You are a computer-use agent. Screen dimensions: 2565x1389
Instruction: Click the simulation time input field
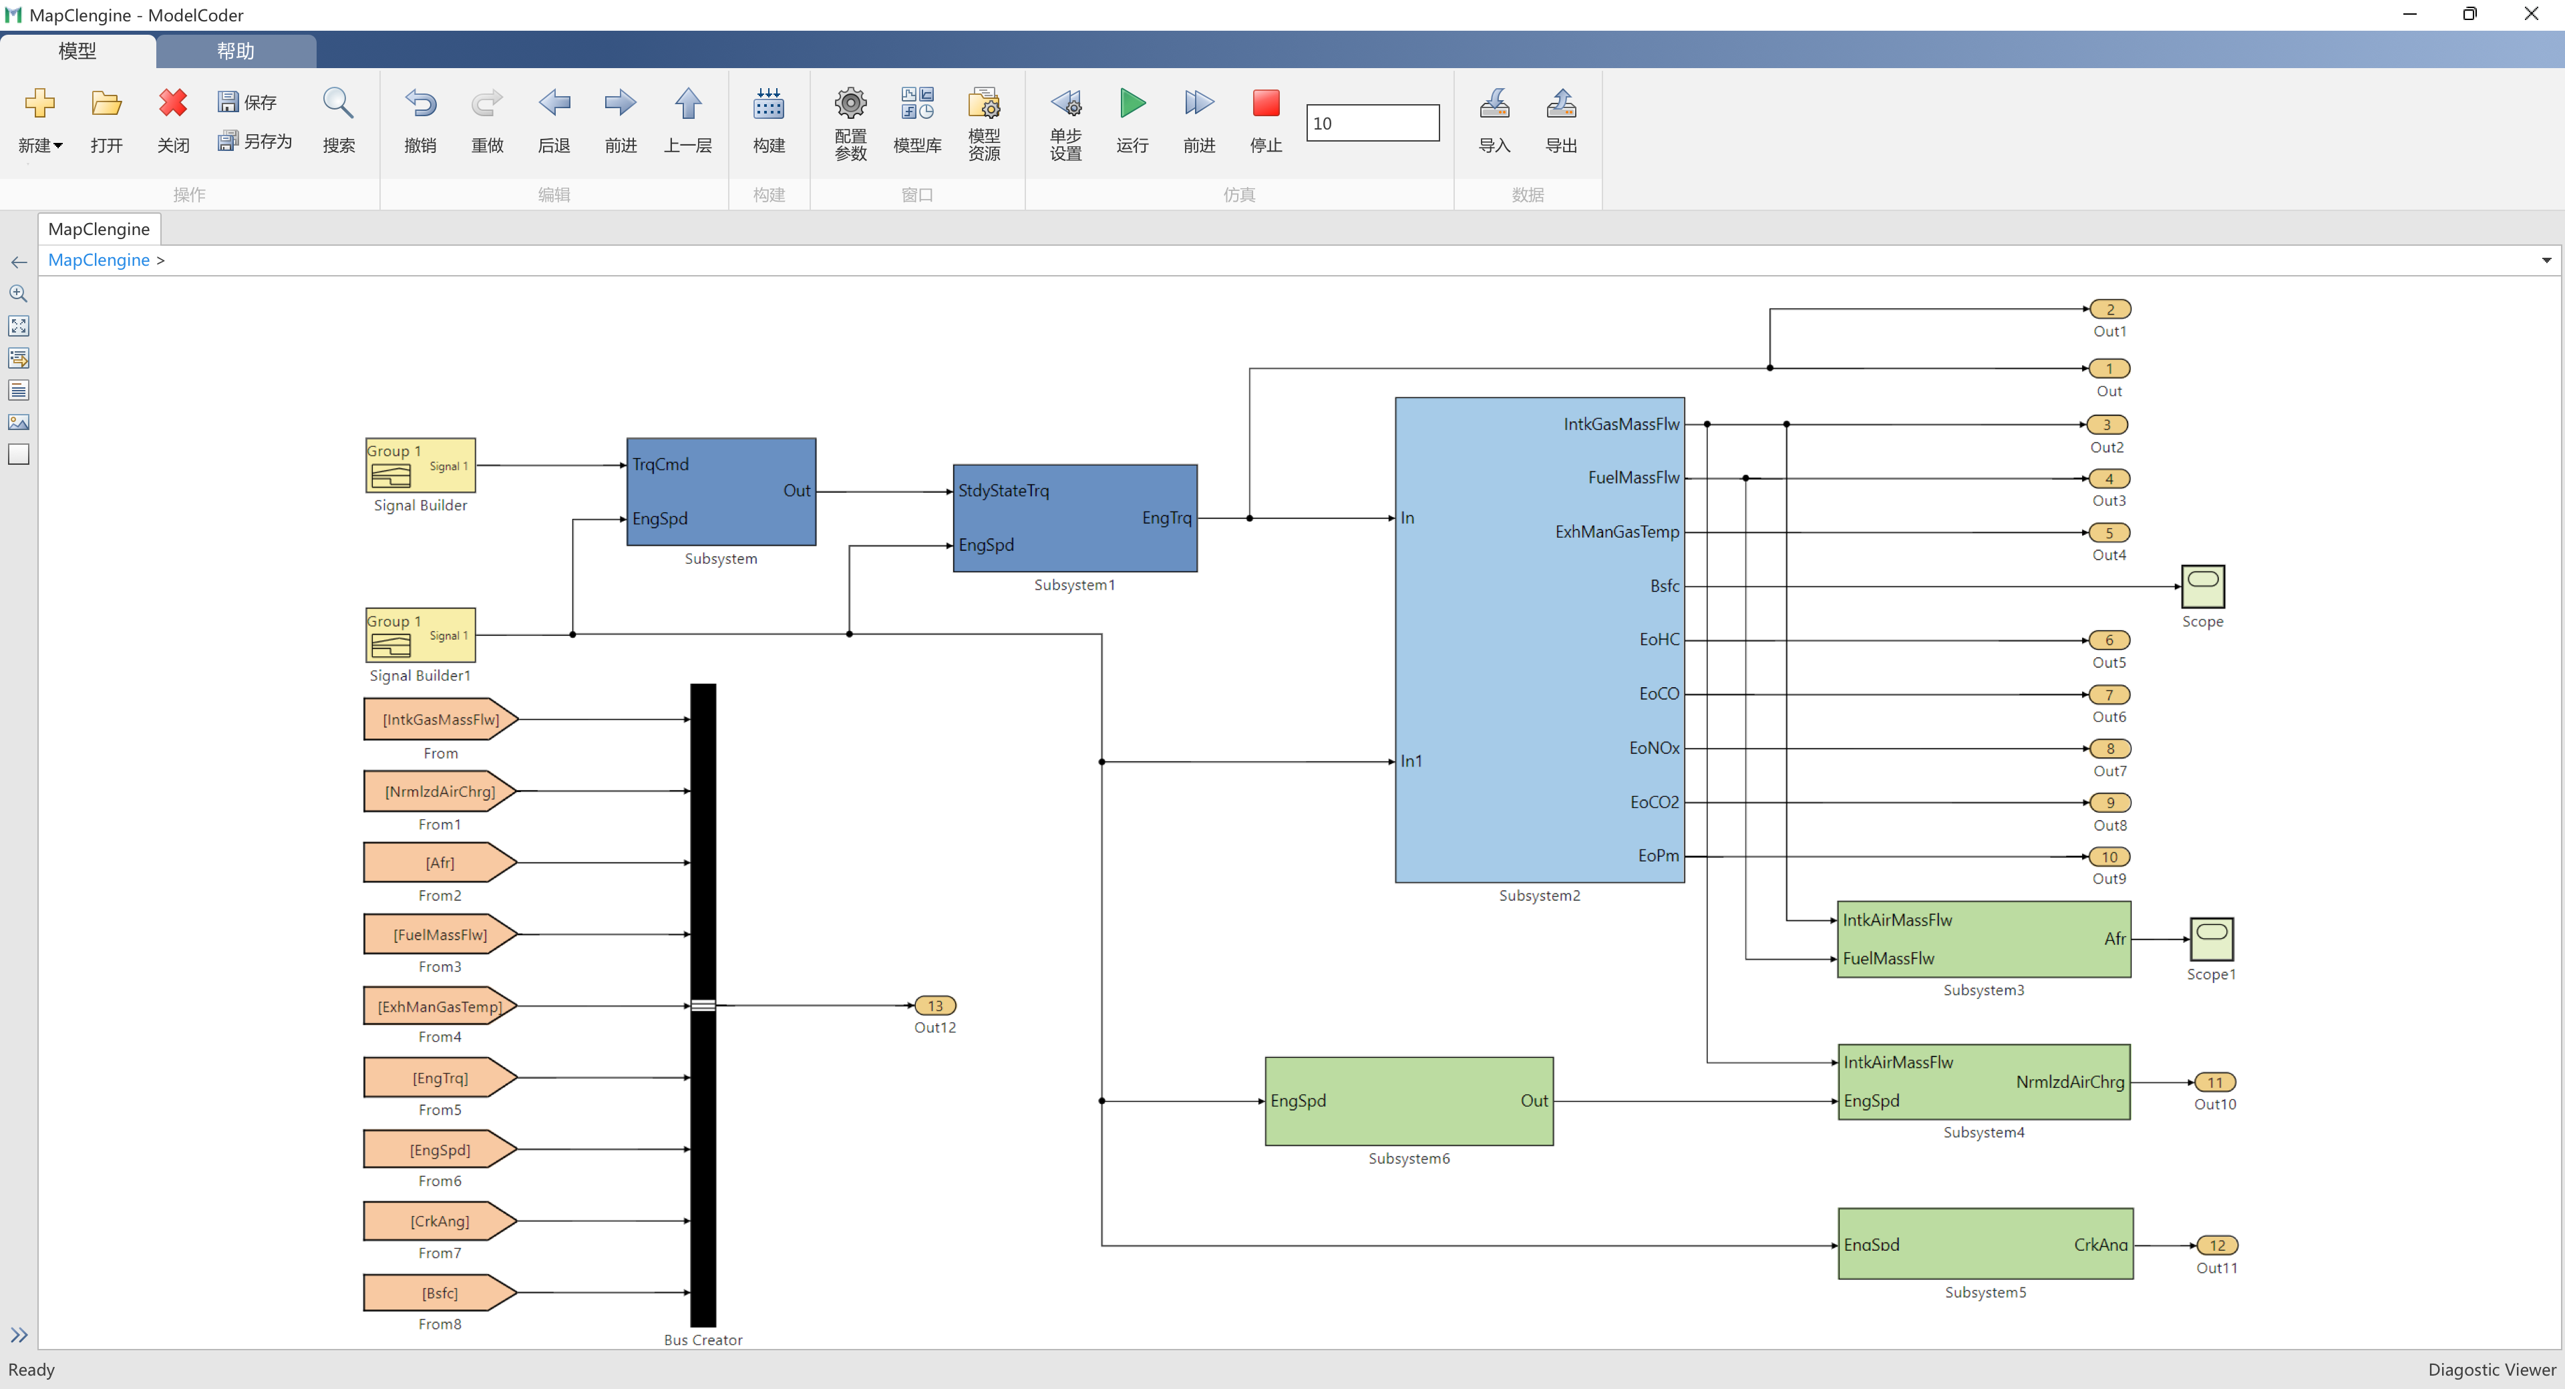[x=1371, y=124]
